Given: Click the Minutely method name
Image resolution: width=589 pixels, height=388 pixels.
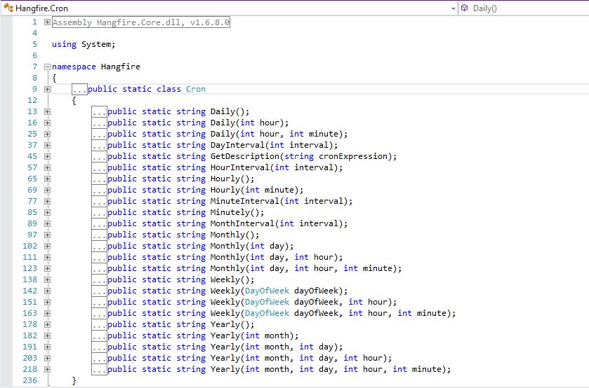Looking at the screenshot, I should (230, 212).
